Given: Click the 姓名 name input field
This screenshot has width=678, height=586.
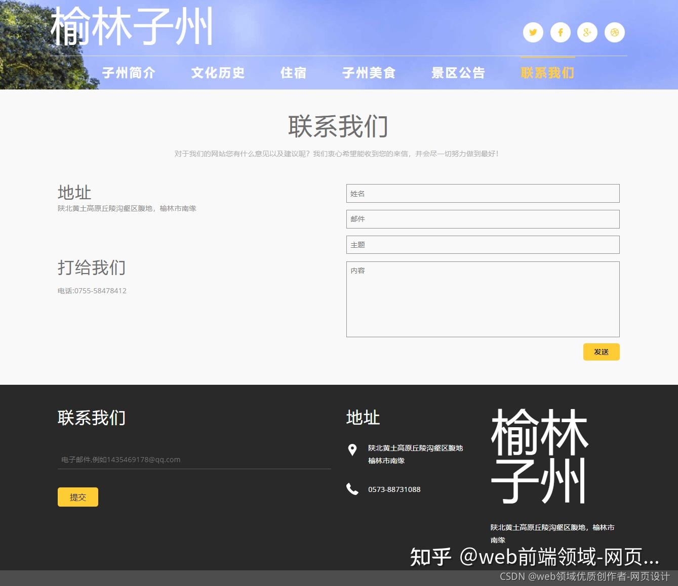Looking at the screenshot, I should (483, 194).
